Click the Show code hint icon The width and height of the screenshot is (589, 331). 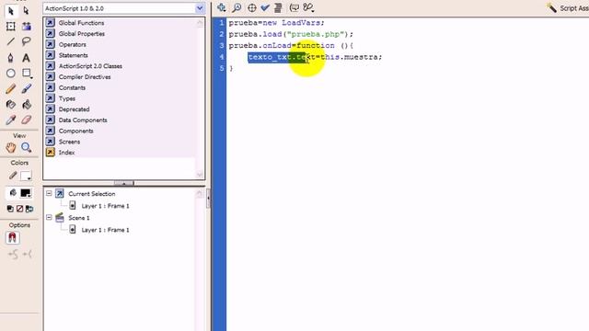click(294, 7)
